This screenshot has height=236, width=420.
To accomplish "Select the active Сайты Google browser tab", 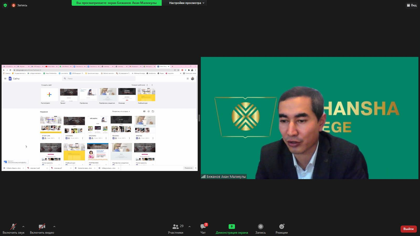I will coord(163,66).
